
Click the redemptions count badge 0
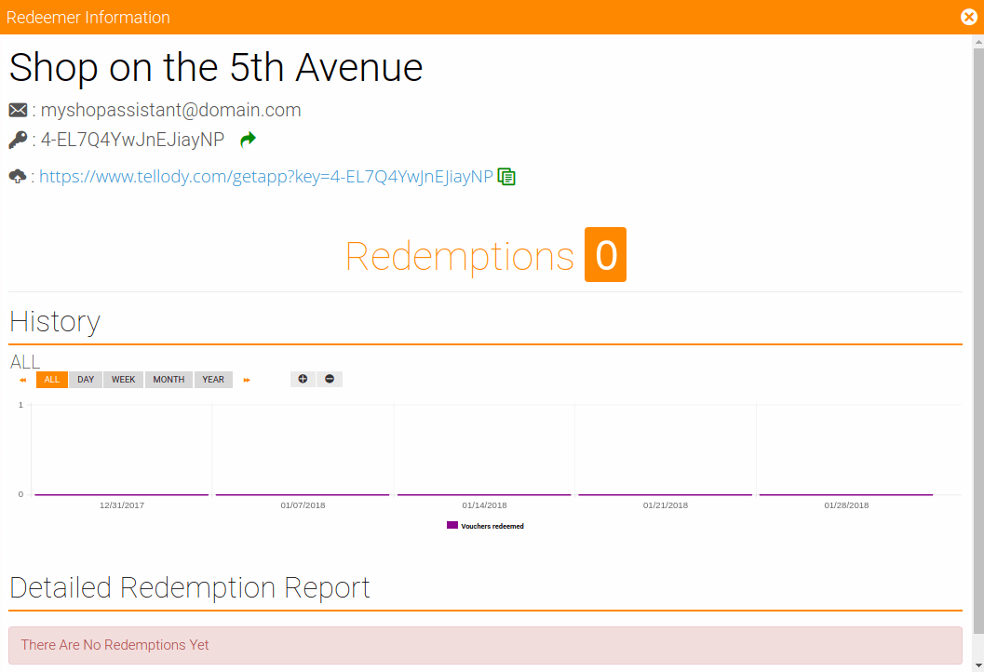click(606, 255)
